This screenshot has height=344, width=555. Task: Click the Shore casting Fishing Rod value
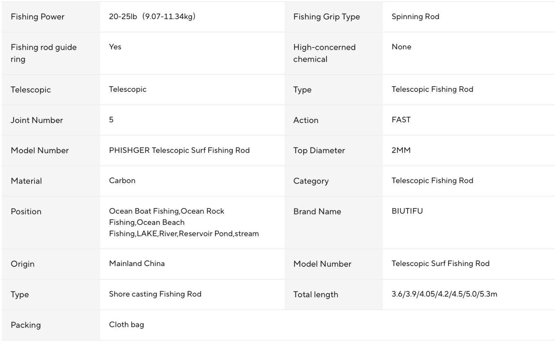tap(155, 294)
